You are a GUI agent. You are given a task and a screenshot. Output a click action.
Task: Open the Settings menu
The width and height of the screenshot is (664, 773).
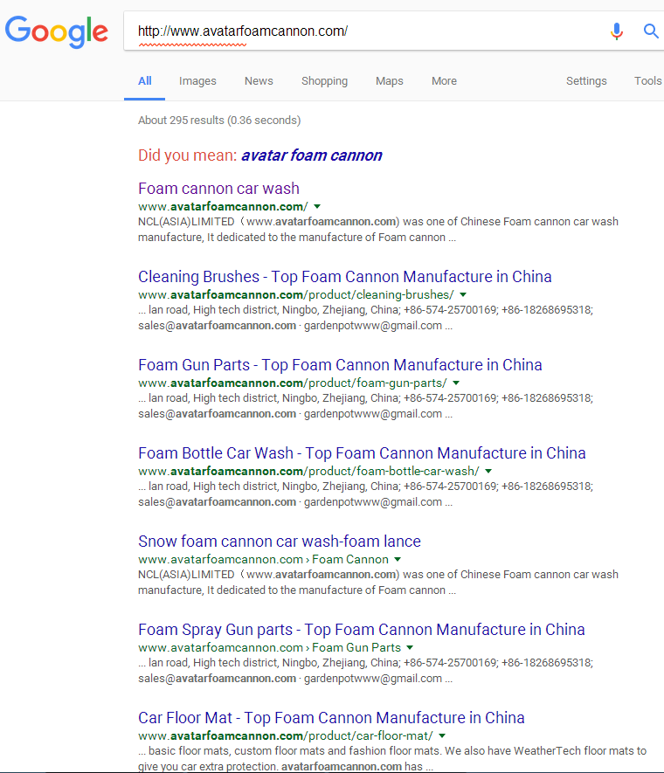tap(586, 81)
